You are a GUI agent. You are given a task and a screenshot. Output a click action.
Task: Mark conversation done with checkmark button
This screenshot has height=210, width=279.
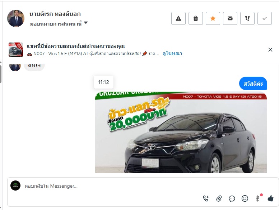[x=265, y=18]
